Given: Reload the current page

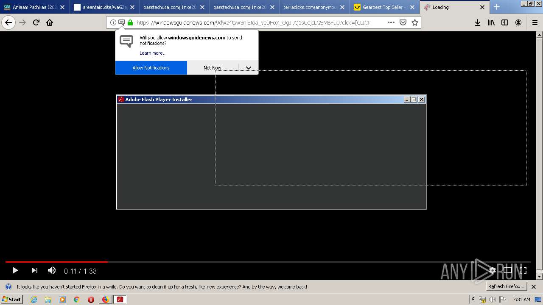Looking at the screenshot, I should [36, 22].
